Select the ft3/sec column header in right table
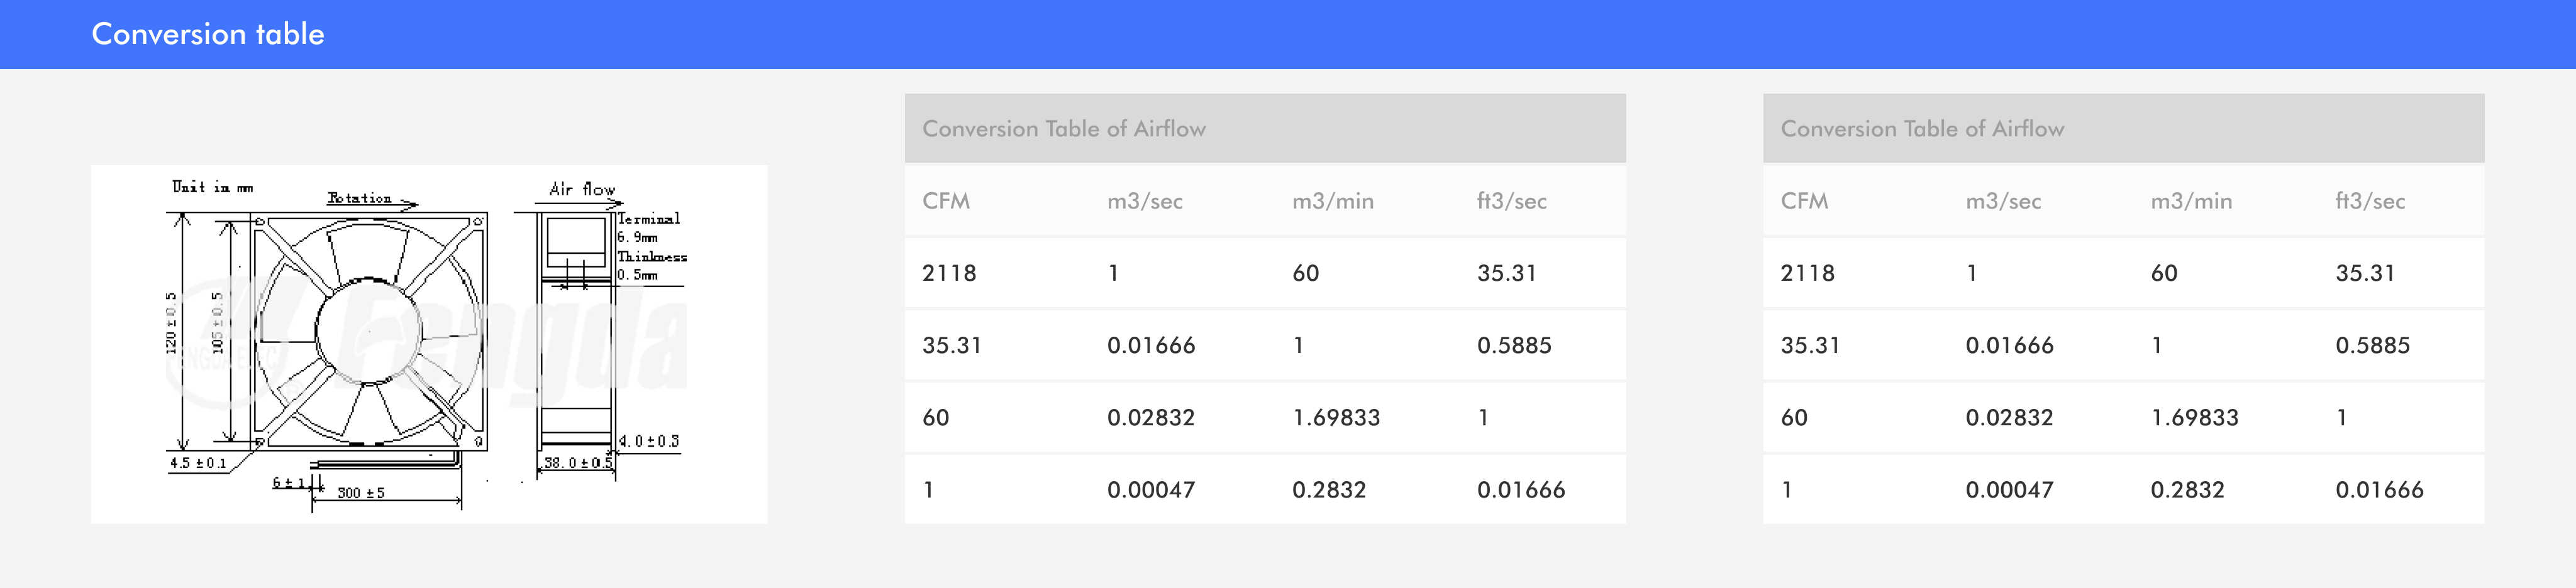Viewport: 2576px width, 588px height. 2370,200
